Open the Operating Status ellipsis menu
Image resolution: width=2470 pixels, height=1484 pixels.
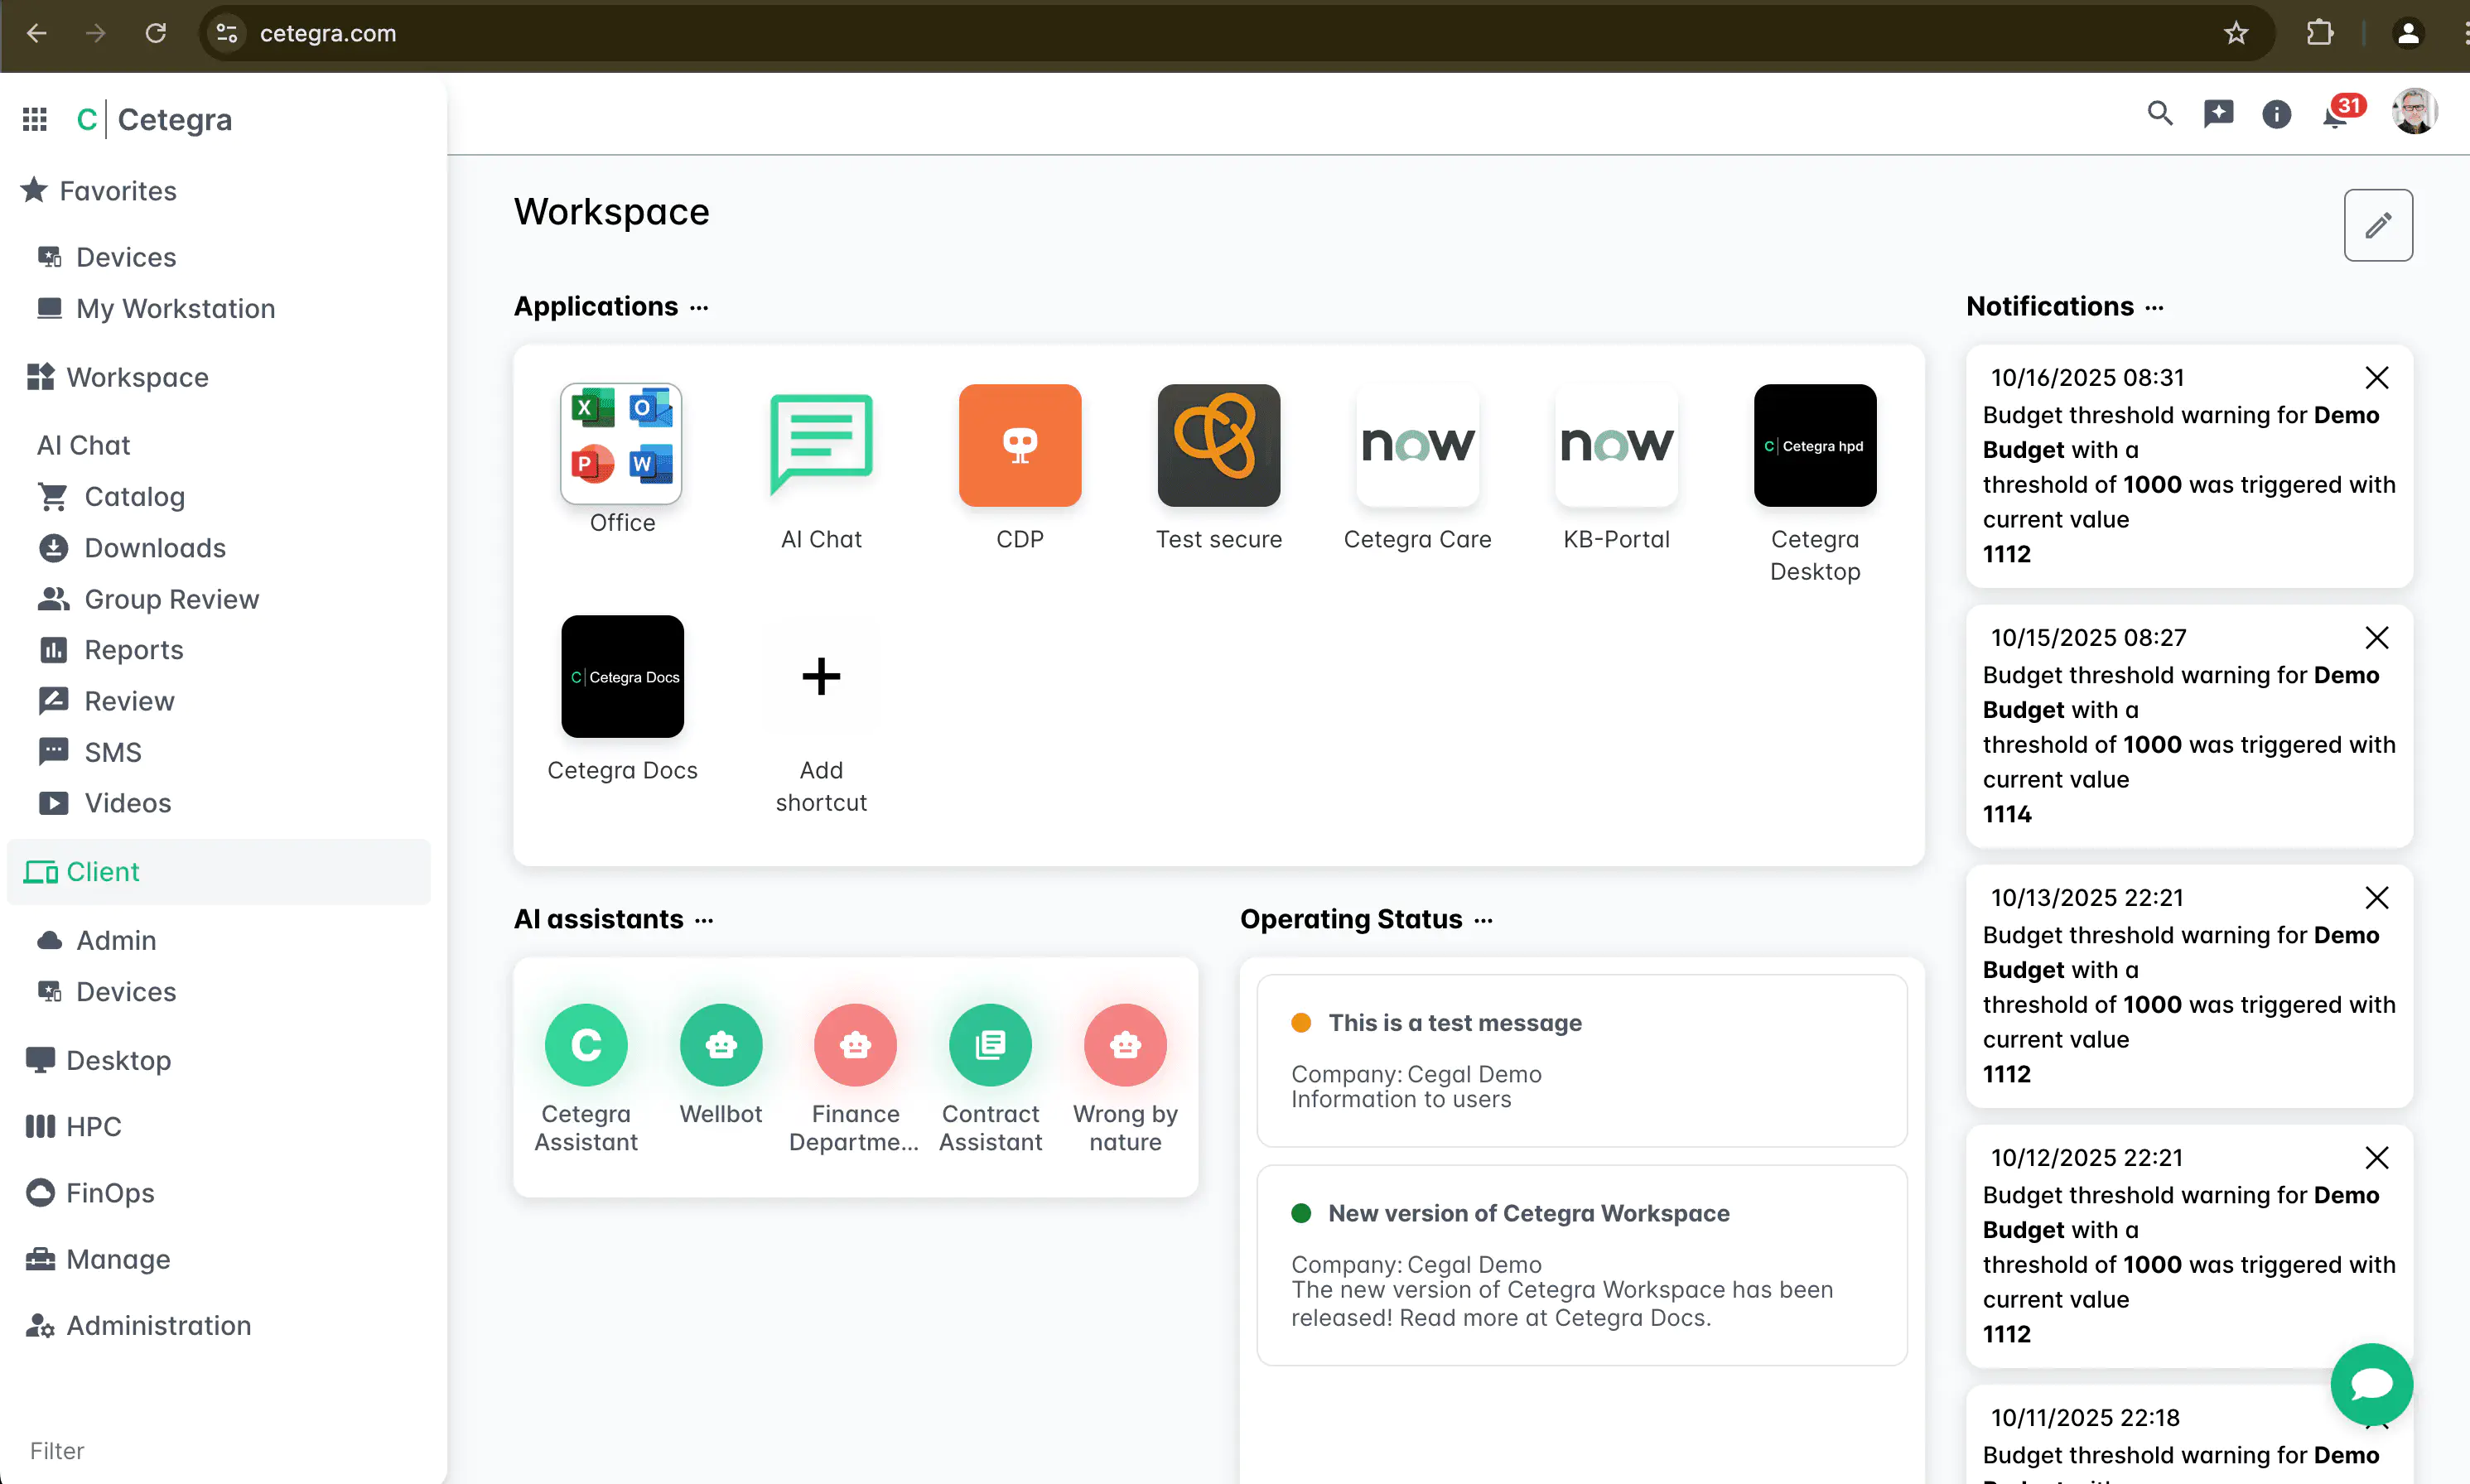pos(1483,921)
